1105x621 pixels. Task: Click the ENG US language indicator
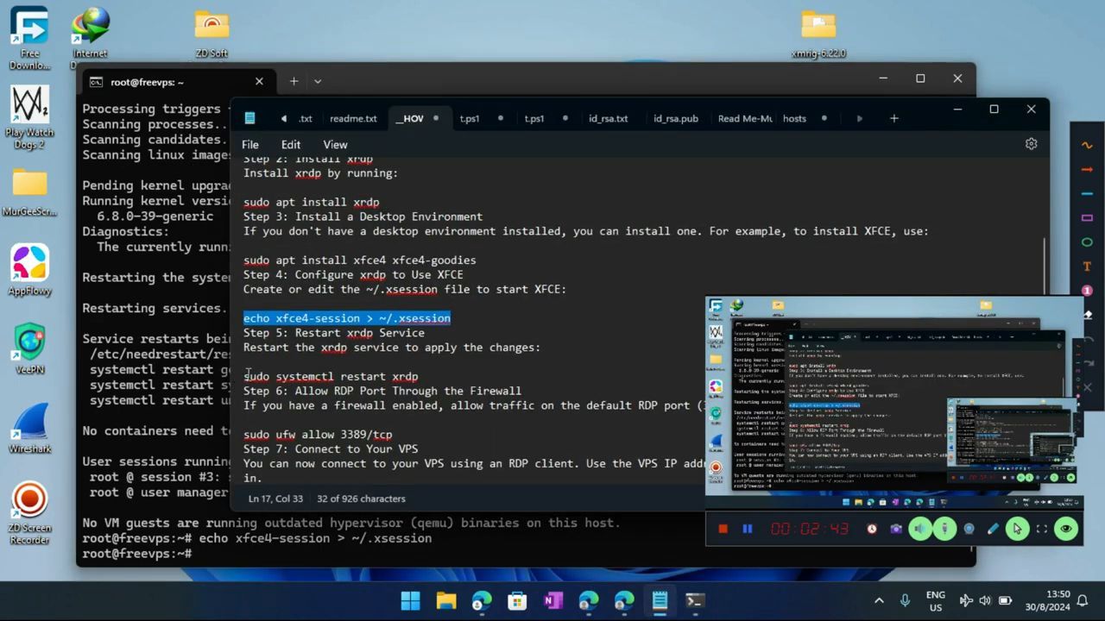tap(935, 600)
